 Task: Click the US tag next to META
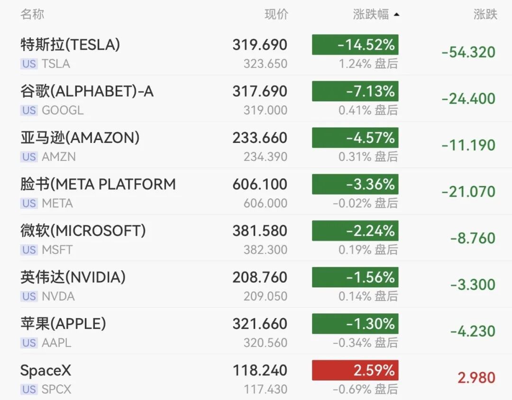(29, 204)
